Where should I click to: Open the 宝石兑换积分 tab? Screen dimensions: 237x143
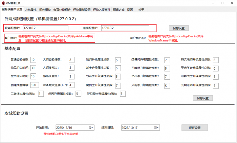tap(62, 10)
